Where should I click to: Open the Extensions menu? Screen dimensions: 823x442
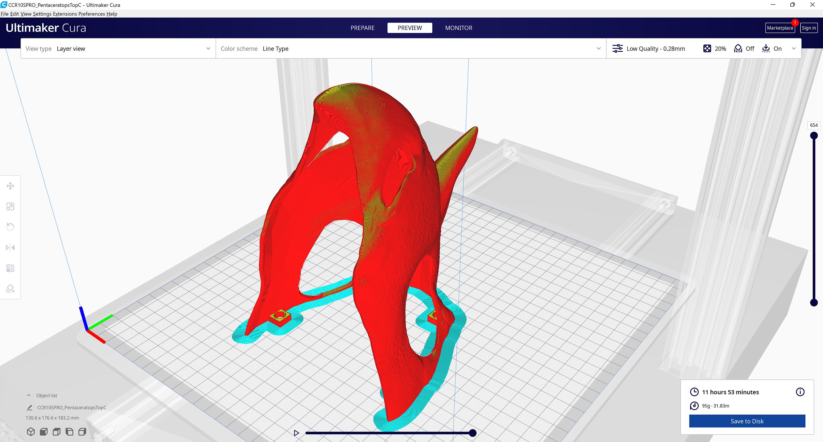65,14
